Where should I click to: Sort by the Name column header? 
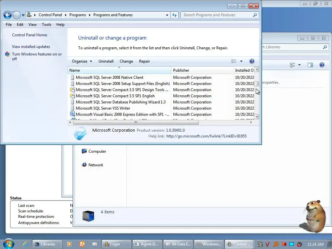(x=119, y=70)
